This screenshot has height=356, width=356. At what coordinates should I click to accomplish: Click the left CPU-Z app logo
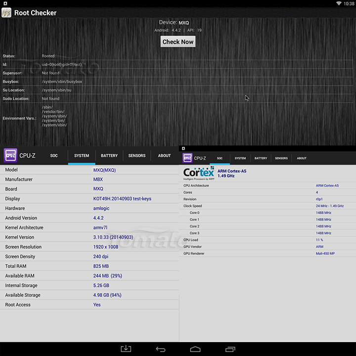click(x=10, y=156)
